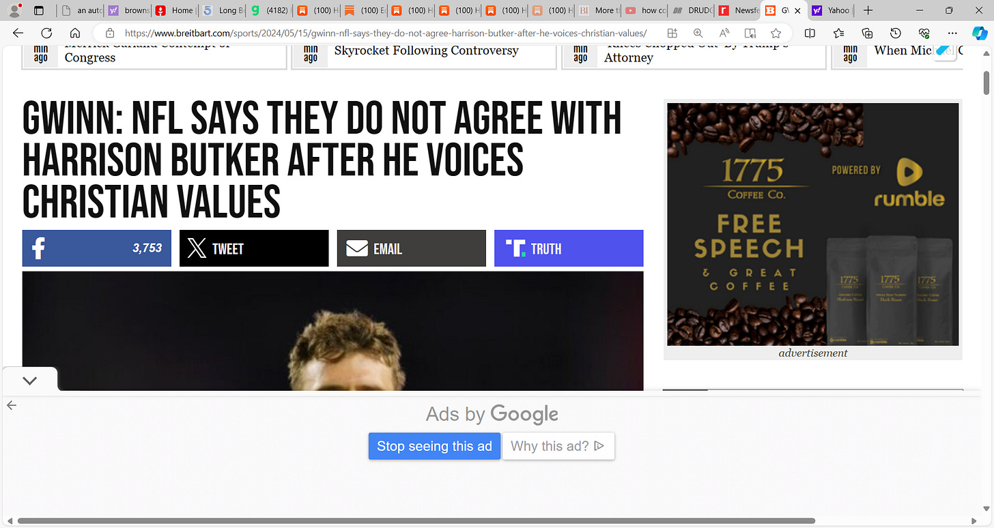Open the 1775 Coffee Co. advertisement
The height and width of the screenshot is (528, 994).
click(812, 224)
